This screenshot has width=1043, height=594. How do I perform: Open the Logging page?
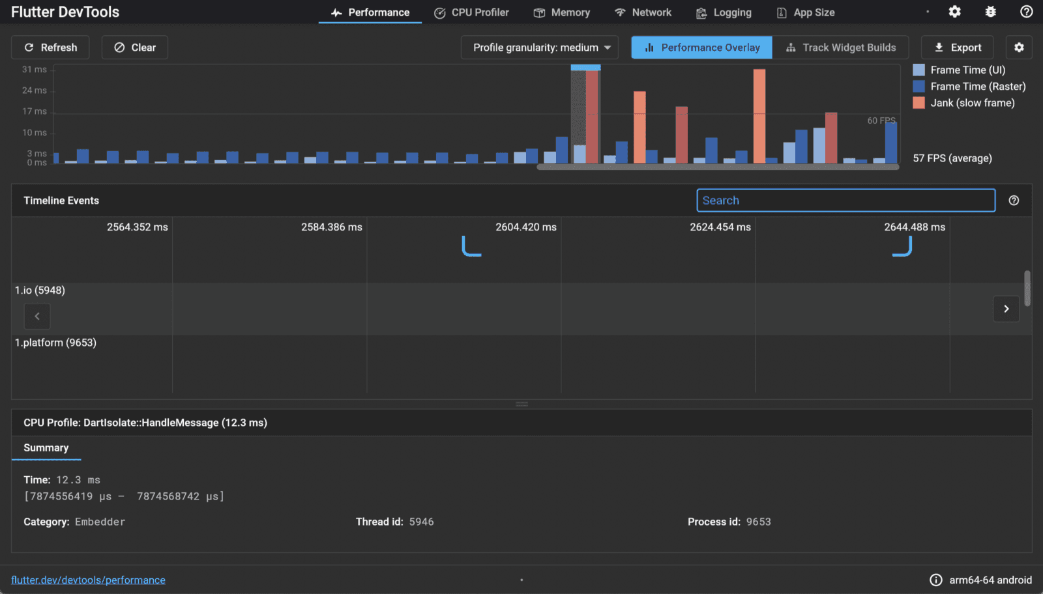coord(723,12)
